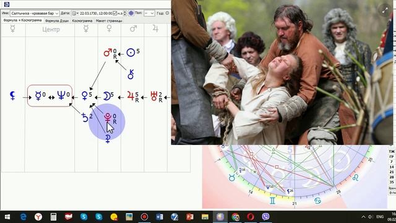Click the Jupiter symbol column header
This screenshot has width=396, height=223.
coord(155,29)
